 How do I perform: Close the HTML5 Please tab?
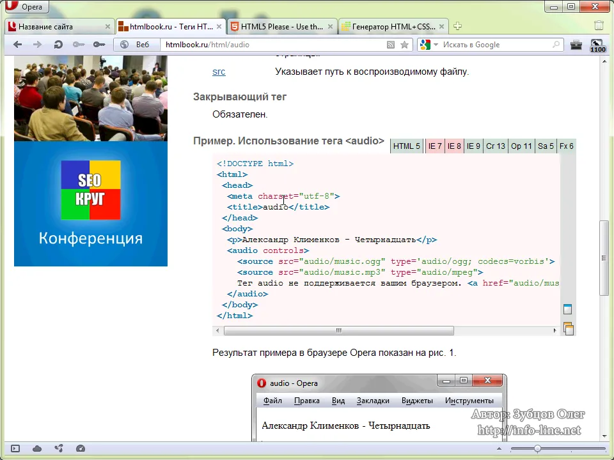pos(330,27)
